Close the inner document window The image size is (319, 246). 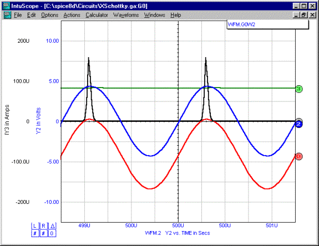(312, 15)
